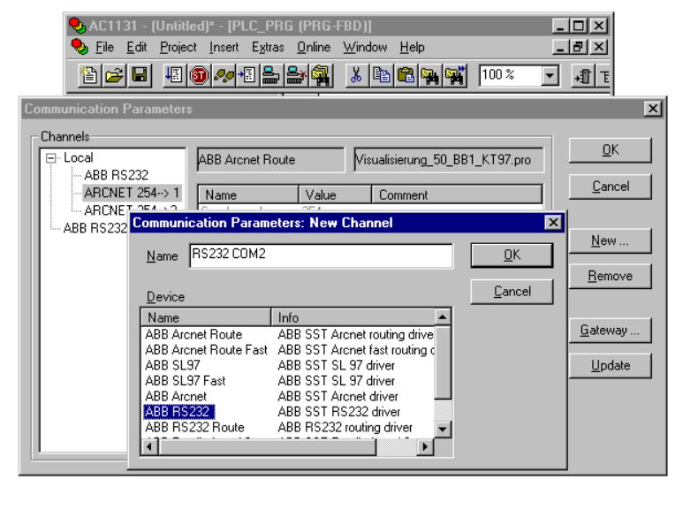
Task: Click the Gateway ... button
Action: pyautogui.click(x=610, y=331)
